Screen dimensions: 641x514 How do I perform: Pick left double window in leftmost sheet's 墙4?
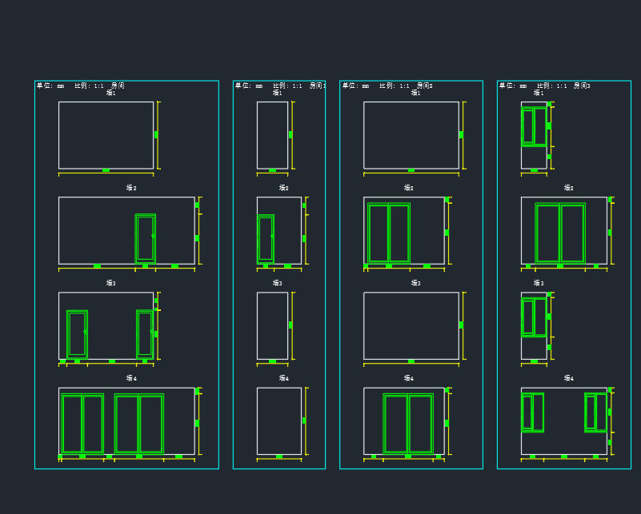click(82, 424)
